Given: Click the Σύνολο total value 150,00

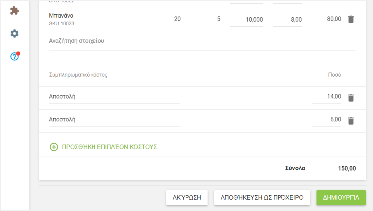Looking at the screenshot, I should [347, 168].
